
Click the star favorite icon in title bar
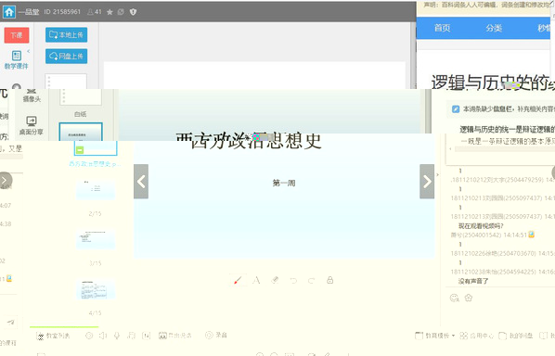coord(110,12)
